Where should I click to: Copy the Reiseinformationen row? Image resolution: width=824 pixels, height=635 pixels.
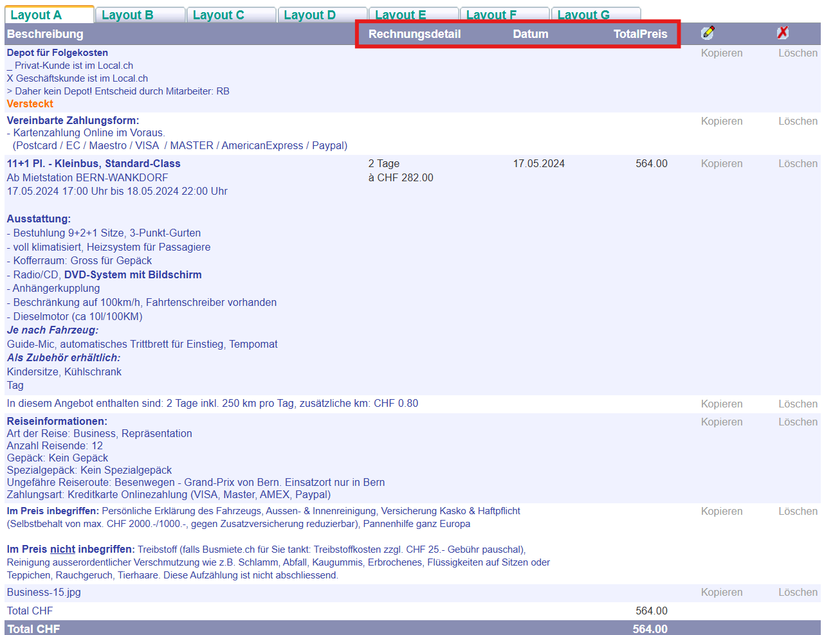pyautogui.click(x=722, y=422)
